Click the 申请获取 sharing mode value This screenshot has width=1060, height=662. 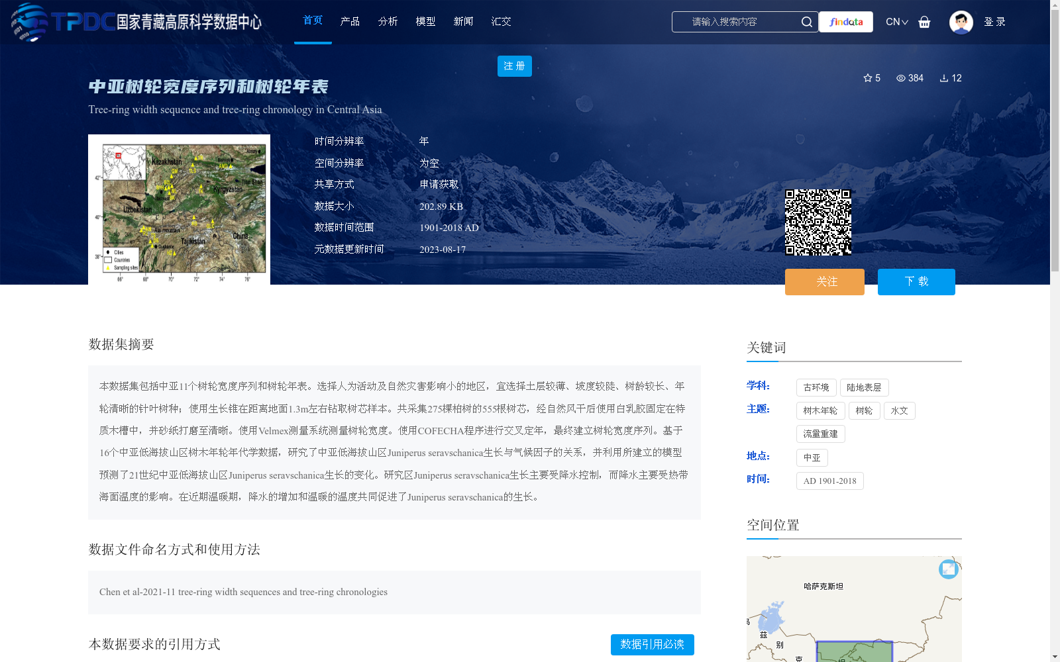point(439,185)
